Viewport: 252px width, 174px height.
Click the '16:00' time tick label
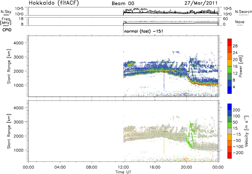[x=155, y=167]
